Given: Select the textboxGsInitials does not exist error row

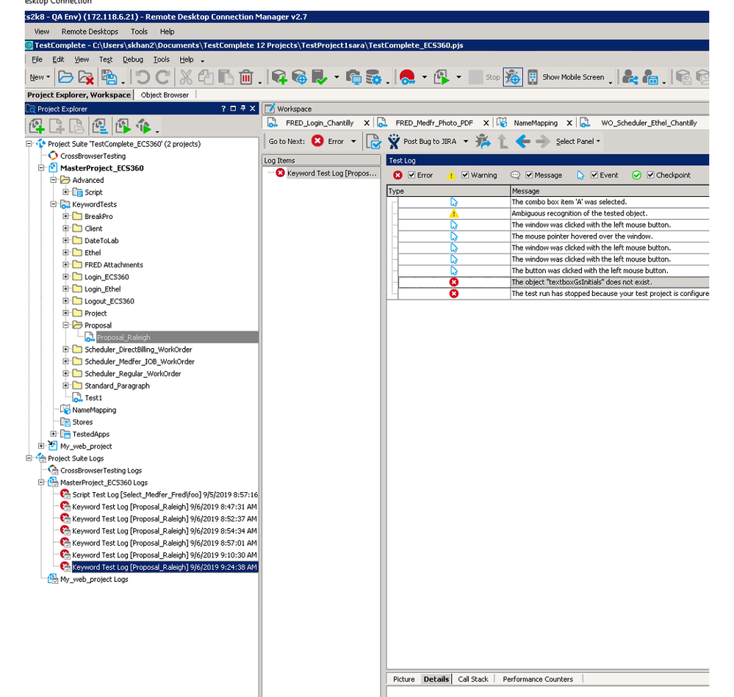Looking at the screenshot, I should point(581,282).
